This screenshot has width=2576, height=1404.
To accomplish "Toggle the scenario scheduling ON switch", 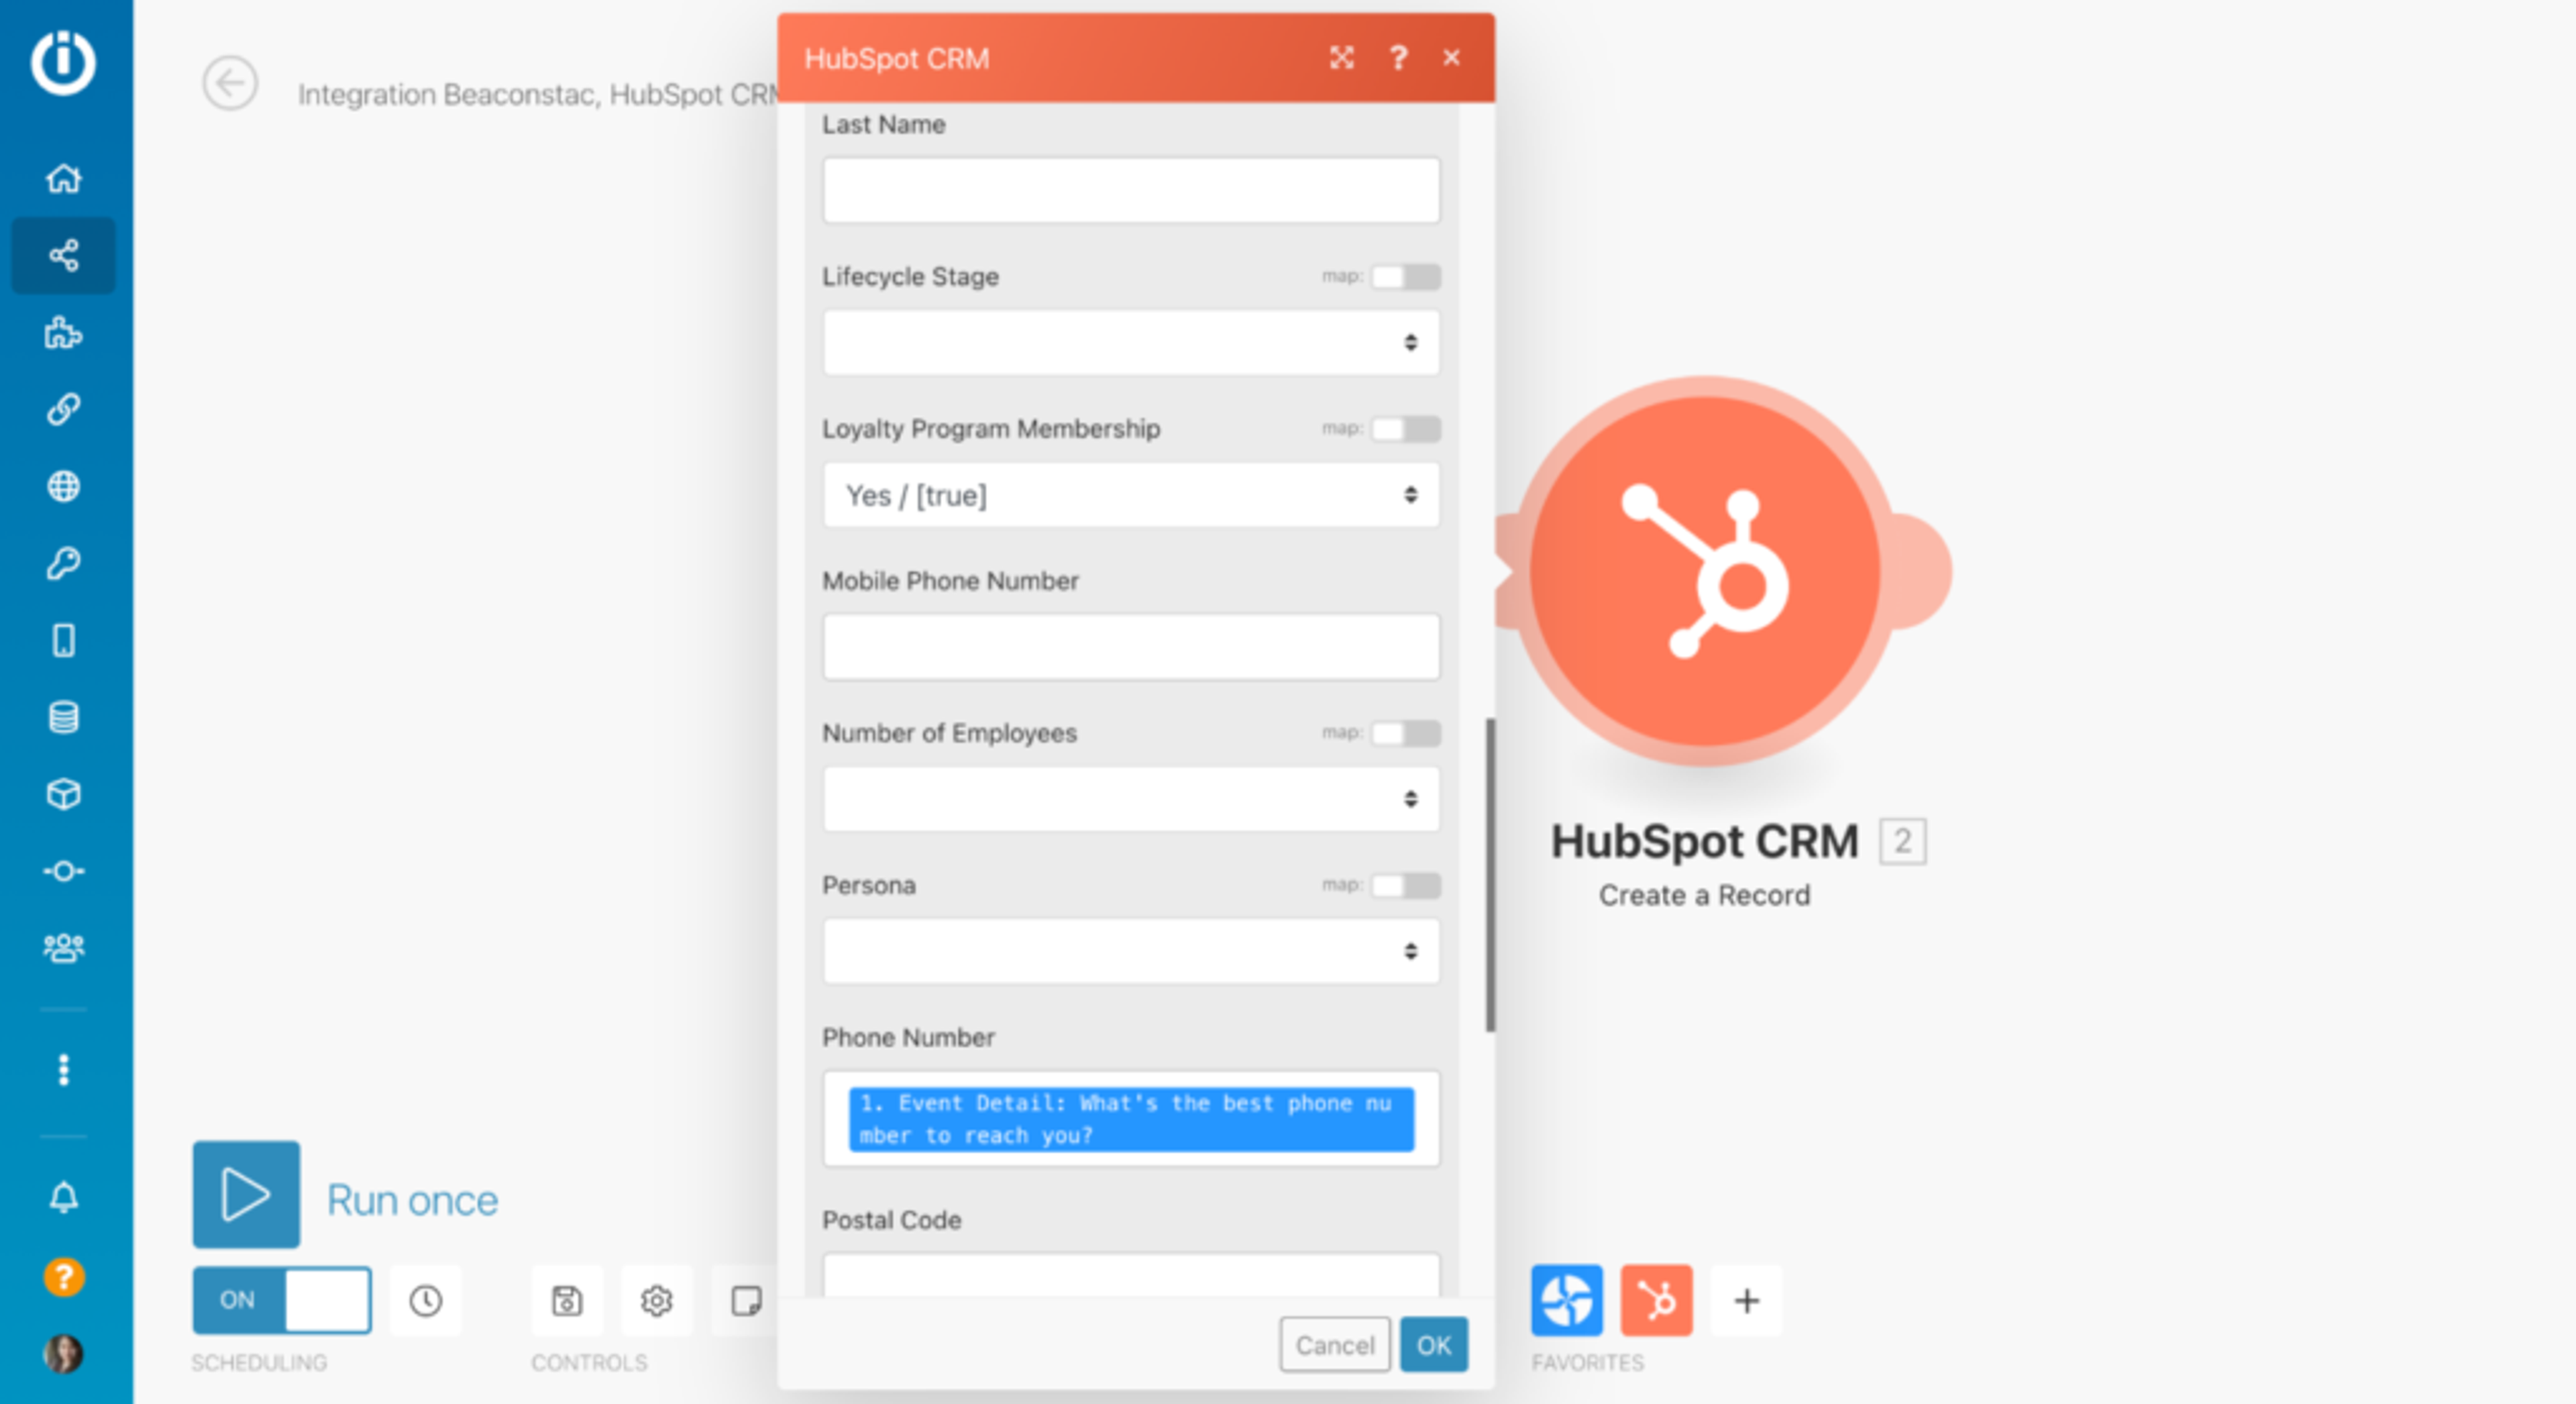I will click(x=281, y=1300).
